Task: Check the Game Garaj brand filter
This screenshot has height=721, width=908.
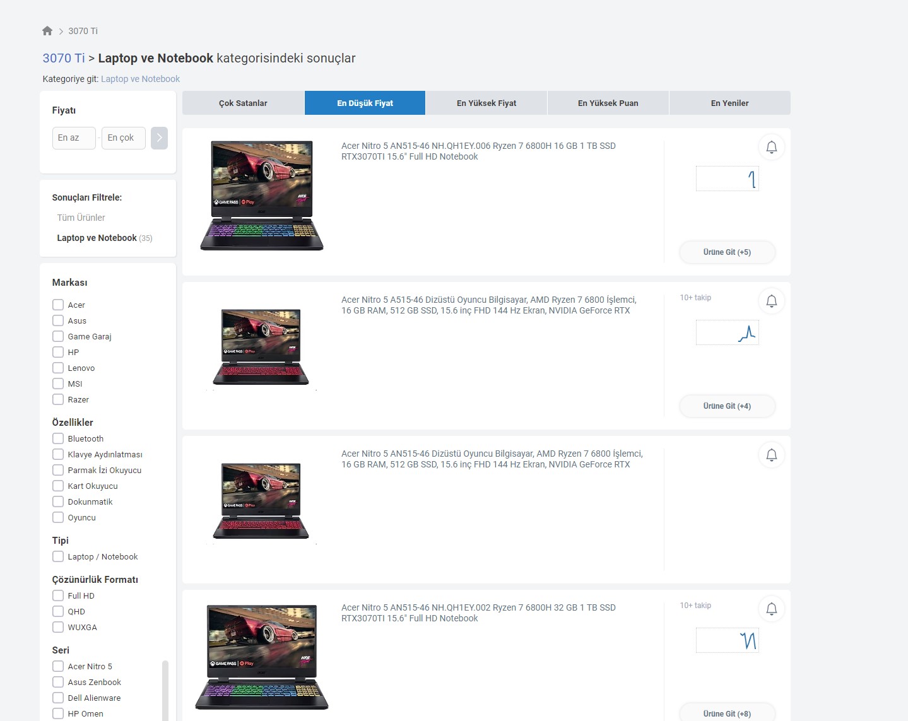Action: pyautogui.click(x=58, y=336)
